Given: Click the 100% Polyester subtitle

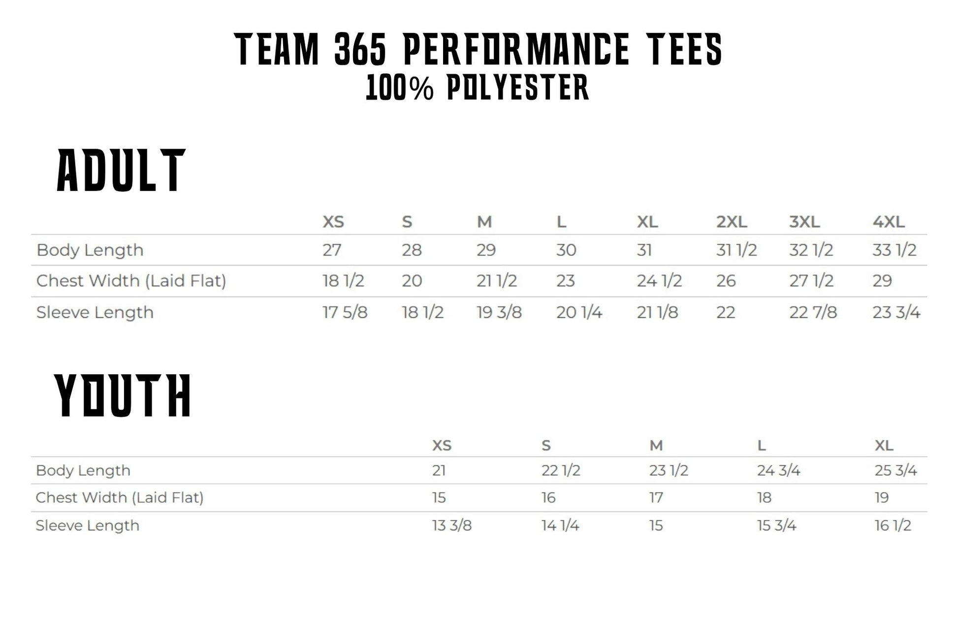Looking at the screenshot, I should pyautogui.click(x=478, y=89).
